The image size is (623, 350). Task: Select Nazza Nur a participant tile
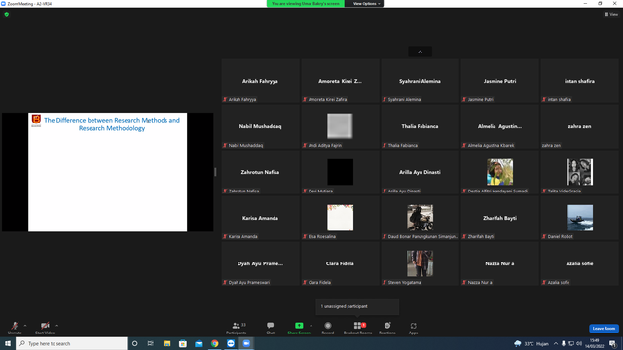pos(499,263)
